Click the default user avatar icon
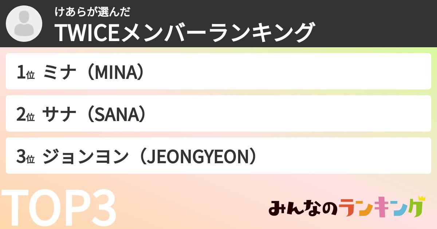 24,24
